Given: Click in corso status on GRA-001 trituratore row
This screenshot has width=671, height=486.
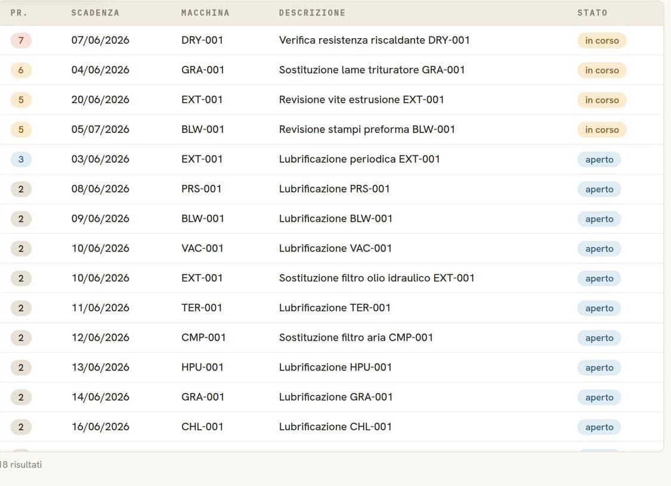Looking at the screenshot, I should coord(602,70).
